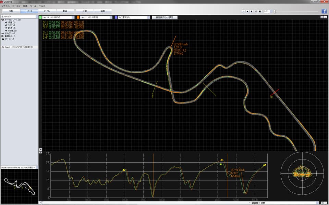Image resolution: width=329 pixels, height=205 pixels.
Task: Zoom in track map with plus icon
Action: (322, 17)
